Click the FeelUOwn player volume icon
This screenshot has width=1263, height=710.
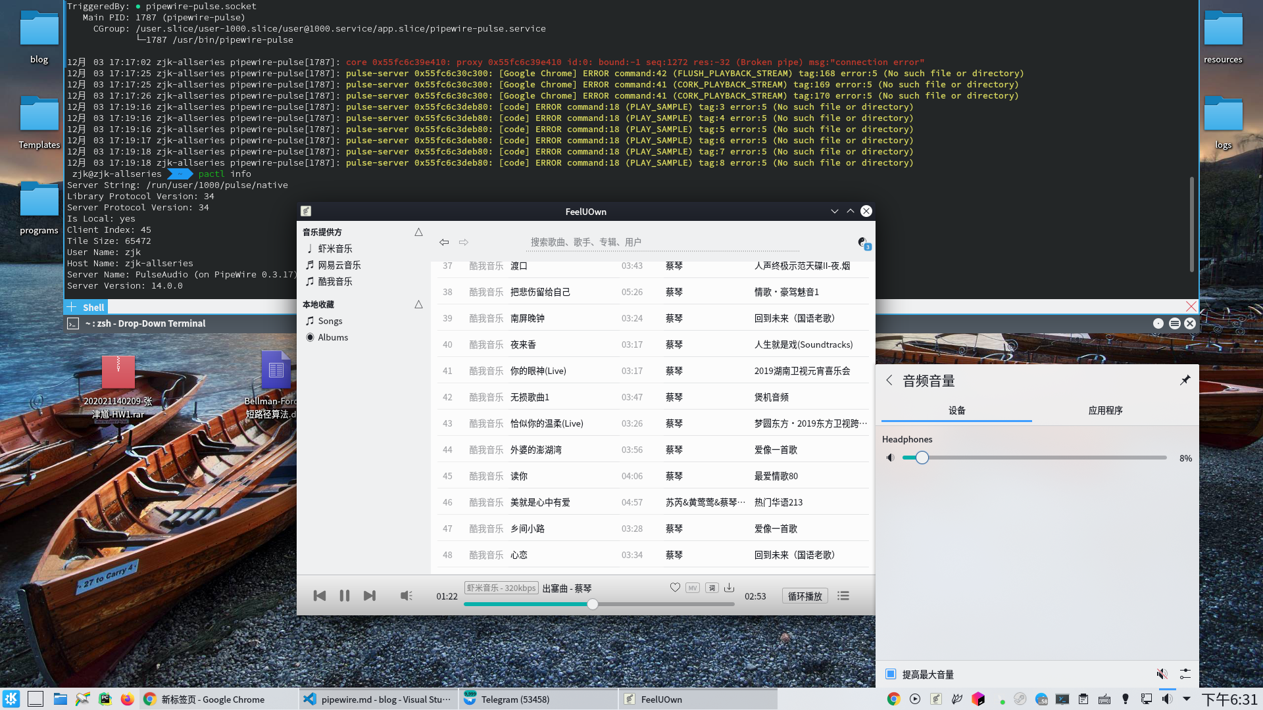coord(406,596)
